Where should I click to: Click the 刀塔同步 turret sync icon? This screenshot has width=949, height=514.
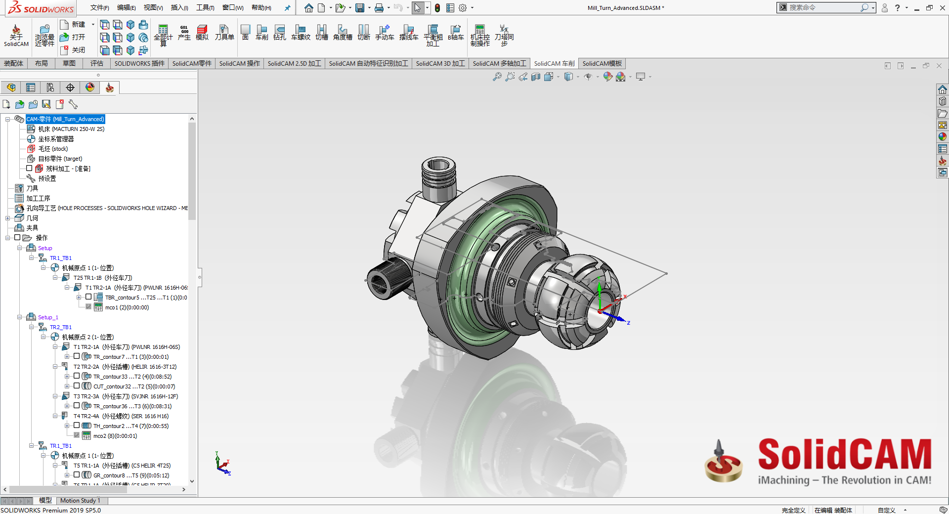point(504,36)
